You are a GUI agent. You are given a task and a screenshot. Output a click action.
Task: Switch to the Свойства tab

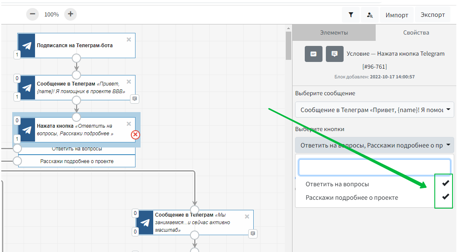[416, 32]
